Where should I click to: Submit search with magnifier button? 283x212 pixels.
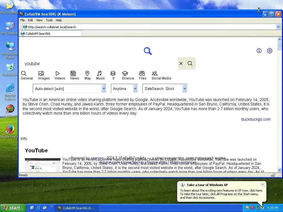point(190,63)
